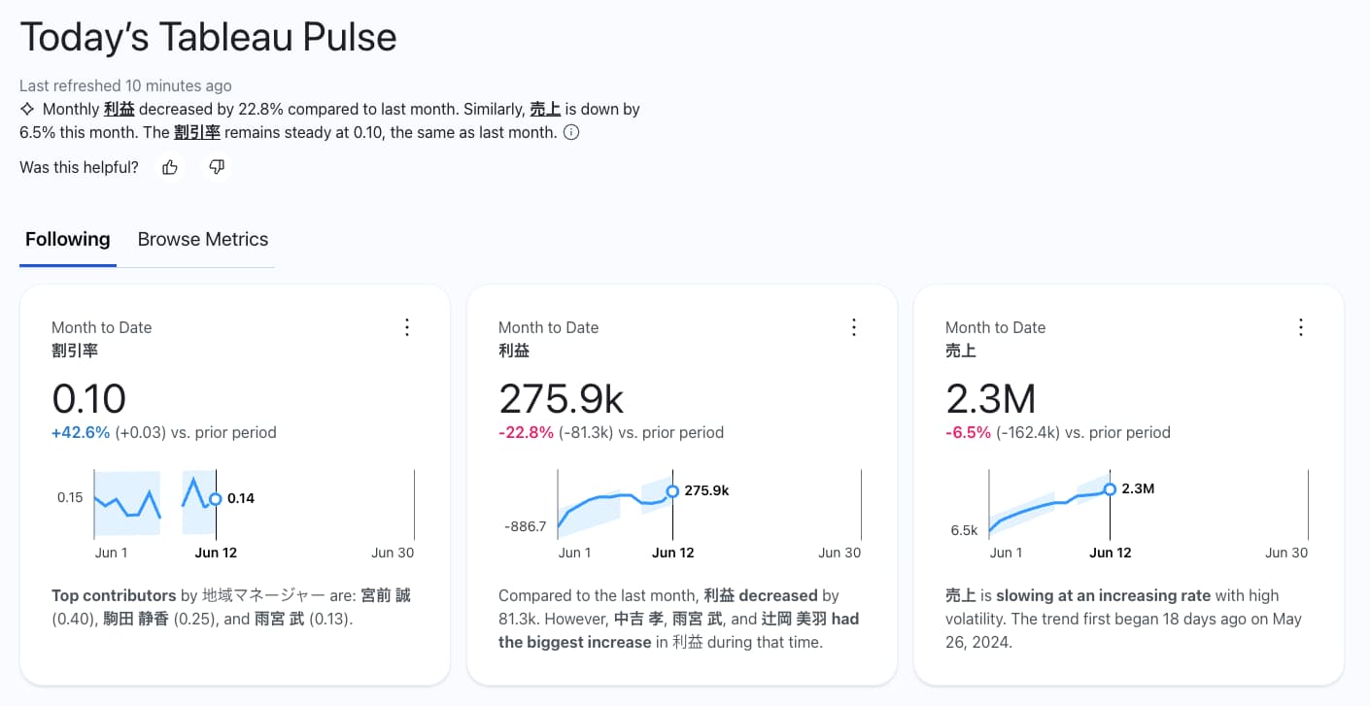Click the thumbs up feedback icon
The image size is (1370, 706).
pyautogui.click(x=169, y=166)
